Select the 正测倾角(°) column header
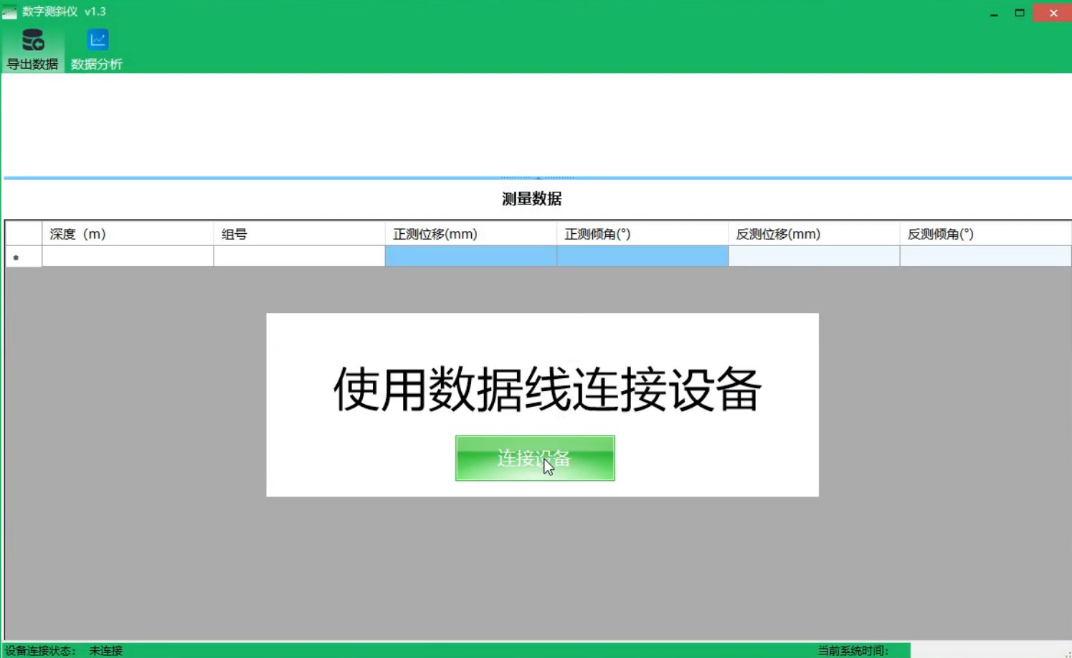 (642, 234)
